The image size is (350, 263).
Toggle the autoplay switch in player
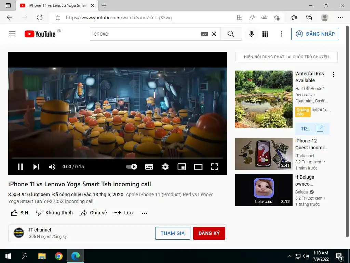[x=132, y=167]
